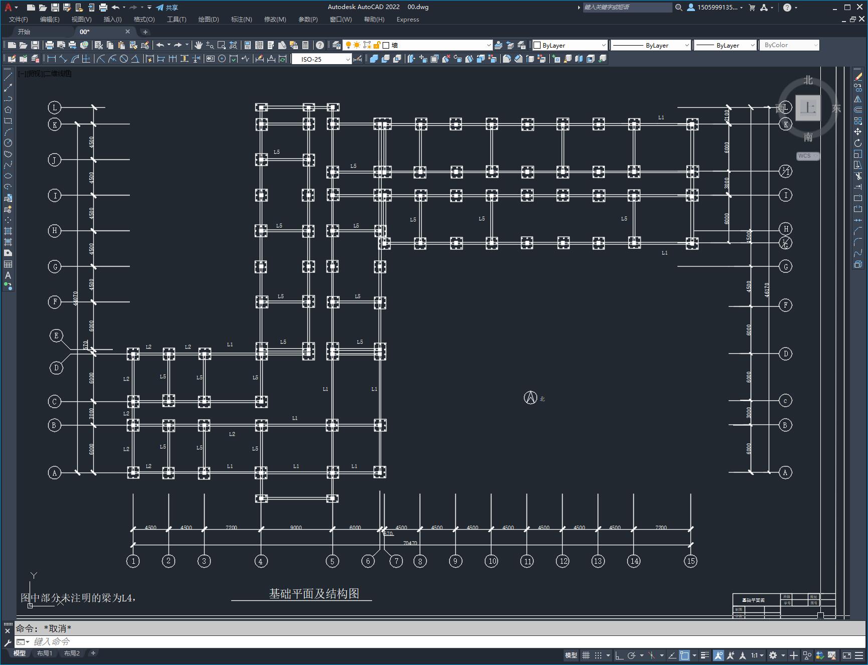
Task: Select the Aligned dimension tool
Action: point(63,59)
